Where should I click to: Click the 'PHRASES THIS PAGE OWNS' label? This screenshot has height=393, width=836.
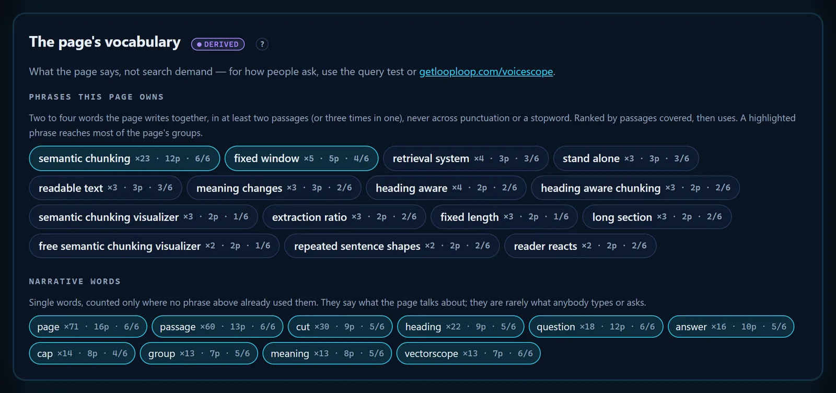tap(97, 97)
